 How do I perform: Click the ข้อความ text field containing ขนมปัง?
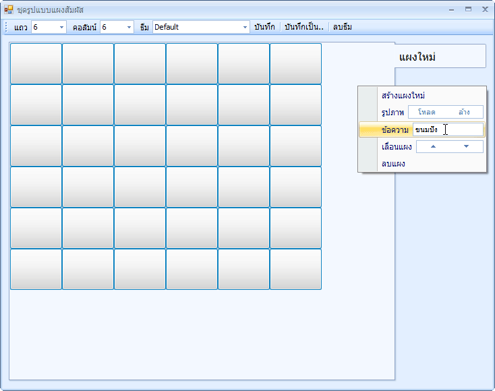click(448, 129)
